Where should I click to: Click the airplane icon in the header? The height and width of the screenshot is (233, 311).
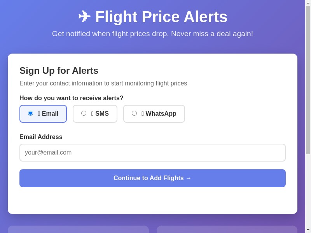tap(84, 17)
